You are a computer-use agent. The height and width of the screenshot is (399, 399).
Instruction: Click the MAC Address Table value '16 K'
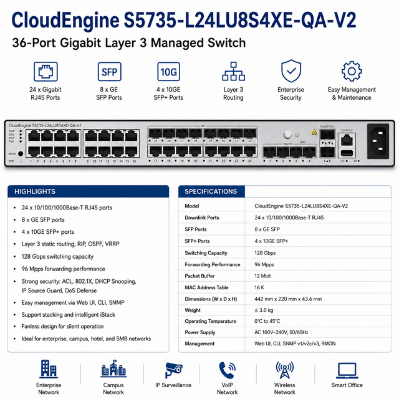pos(259,287)
